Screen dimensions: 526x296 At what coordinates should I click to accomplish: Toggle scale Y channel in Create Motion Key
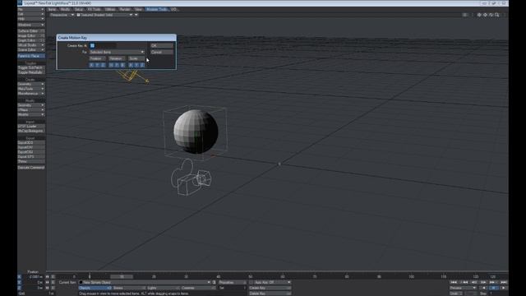pyautogui.click(x=136, y=65)
